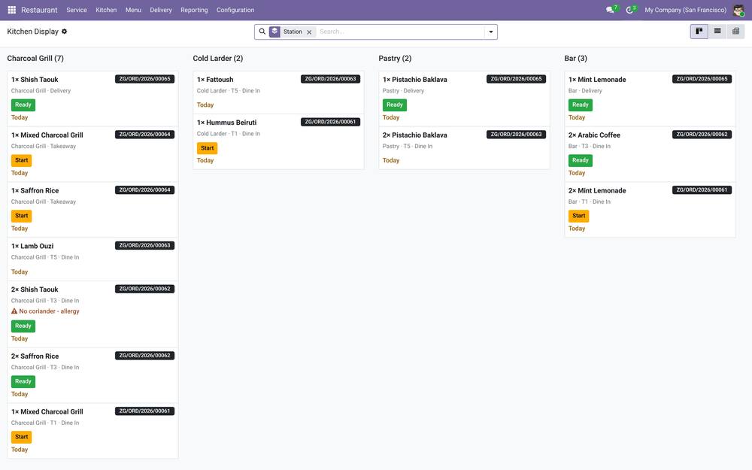Click the Station group-by layers icon

(x=274, y=32)
